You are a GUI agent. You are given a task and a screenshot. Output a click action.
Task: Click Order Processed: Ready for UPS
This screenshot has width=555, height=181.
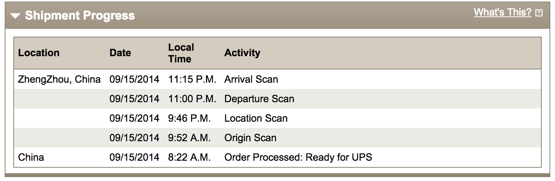point(298,158)
